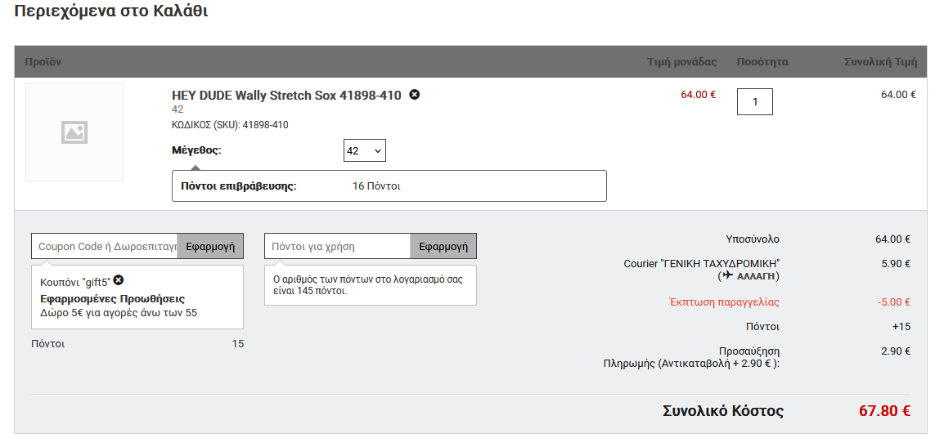Viewport: 944px width, 438px height.
Task: Click the Ποσότητα column header
Action: (762, 62)
